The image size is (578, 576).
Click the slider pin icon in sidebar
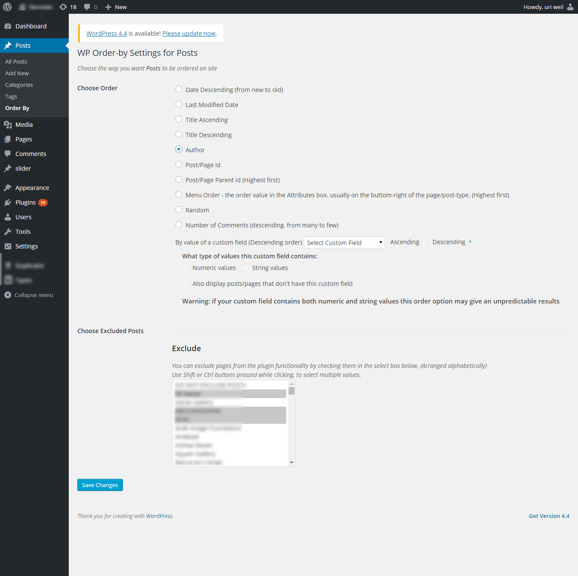(x=8, y=169)
